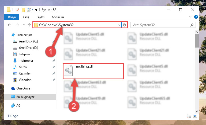Image resolution: width=206 pixels, height=125 pixels.
Task: Switch to large icons view
Action: (x=195, y=116)
